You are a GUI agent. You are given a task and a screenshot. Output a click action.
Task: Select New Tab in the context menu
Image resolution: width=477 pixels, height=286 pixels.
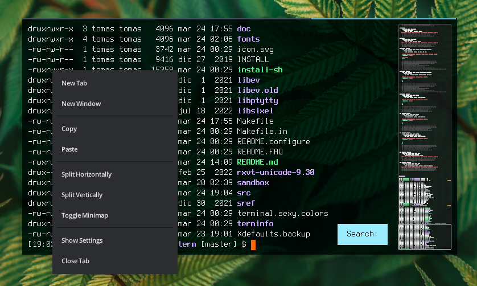pos(115,83)
